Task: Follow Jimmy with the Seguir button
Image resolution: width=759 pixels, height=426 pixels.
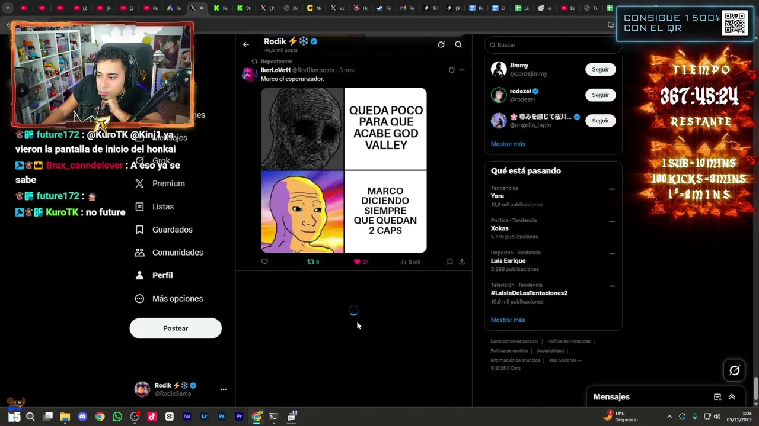Action: [x=600, y=69]
